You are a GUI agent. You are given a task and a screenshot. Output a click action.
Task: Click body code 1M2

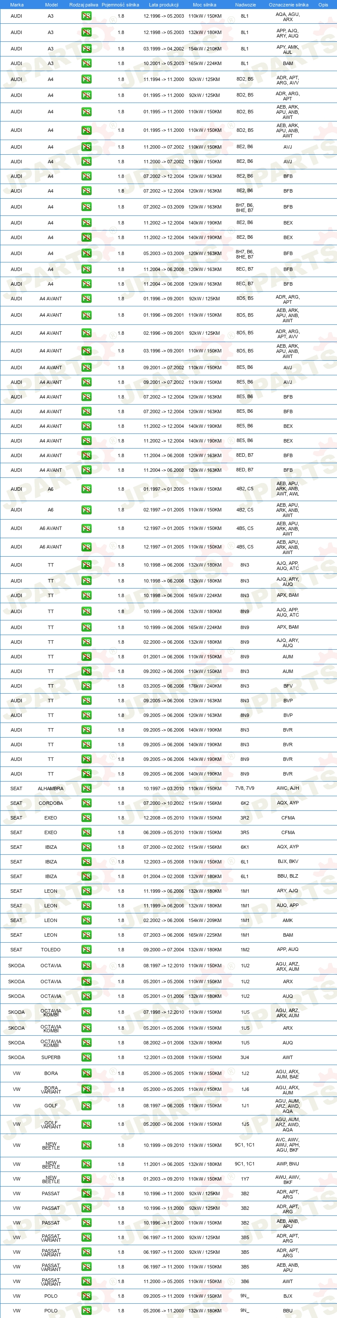[245, 950]
